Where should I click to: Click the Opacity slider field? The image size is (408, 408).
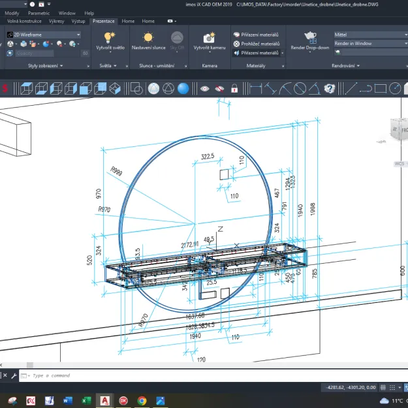35,54
